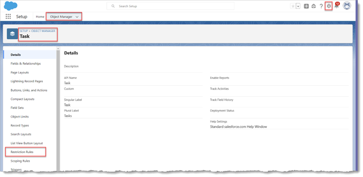Screen dimensions: 363x177
Task: Open the user profile avatar
Action: pyautogui.click(x=347, y=6)
